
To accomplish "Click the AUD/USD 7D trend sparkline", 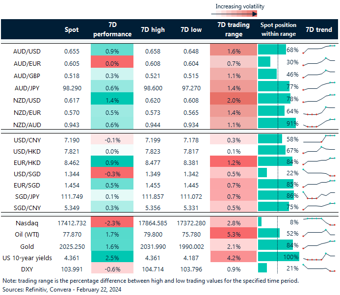I will 319,50.
